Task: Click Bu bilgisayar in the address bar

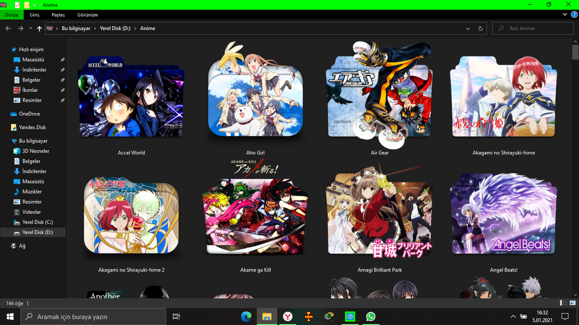Action: pyautogui.click(x=76, y=28)
